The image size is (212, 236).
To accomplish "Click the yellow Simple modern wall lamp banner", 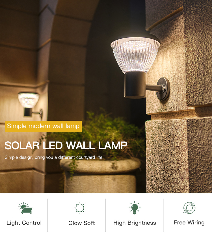I will click(x=43, y=126).
